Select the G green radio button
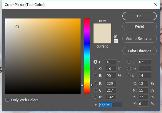The height and width of the screenshot is (113, 162). [95, 90]
